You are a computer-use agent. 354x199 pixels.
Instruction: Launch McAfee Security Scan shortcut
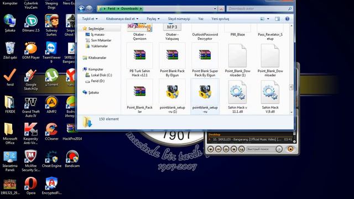point(31,161)
